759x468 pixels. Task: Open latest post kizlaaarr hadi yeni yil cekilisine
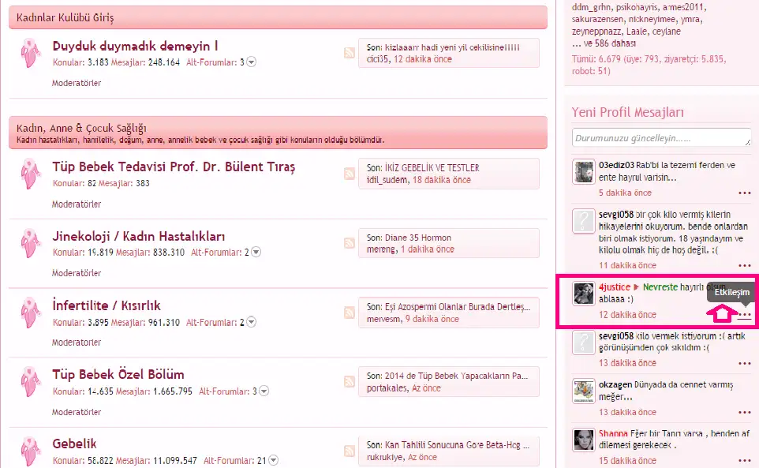pyautogui.click(x=452, y=47)
